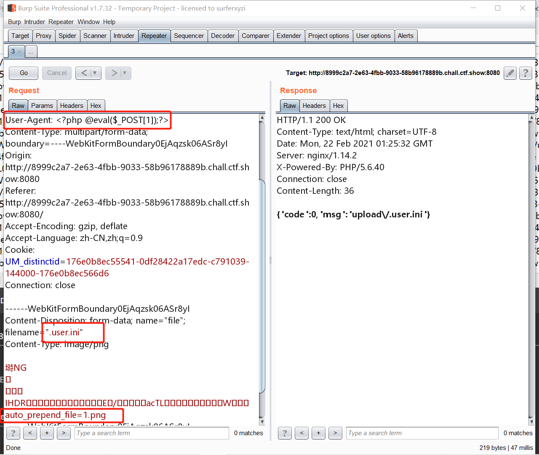The width and height of the screenshot is (539, 455).
Task: Click the request pane scrollbar thumb
Action: click(x=262, y=286)
